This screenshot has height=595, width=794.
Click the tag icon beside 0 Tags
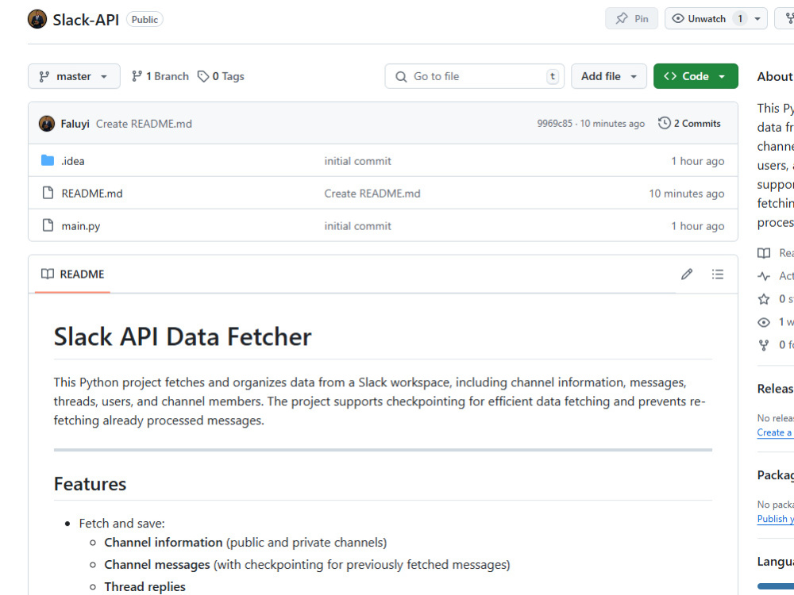coord(203,76)
